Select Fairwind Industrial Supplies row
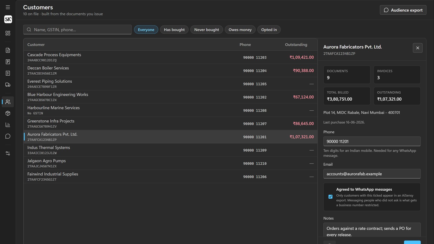Image resolution: width=434 pixels, height=244 pixels. point(171,177)
